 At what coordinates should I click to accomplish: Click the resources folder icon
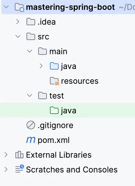(55, 81)
